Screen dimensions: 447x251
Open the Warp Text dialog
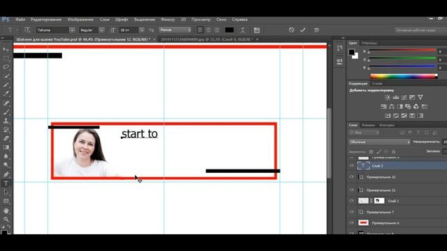(x=243, y=30)
